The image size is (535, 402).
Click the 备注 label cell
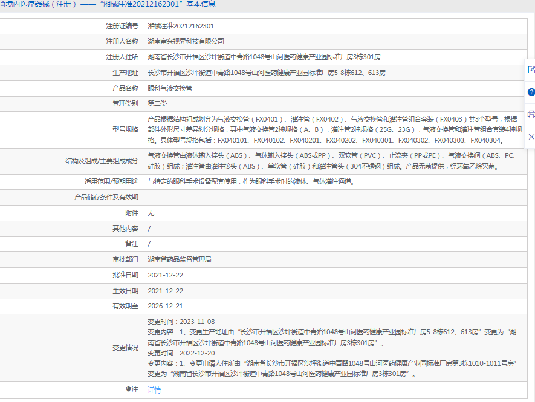pyautogui.click(x=71, y=244)
